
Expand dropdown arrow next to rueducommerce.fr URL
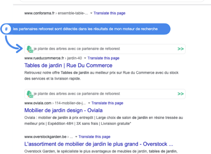tap(85, 58)
